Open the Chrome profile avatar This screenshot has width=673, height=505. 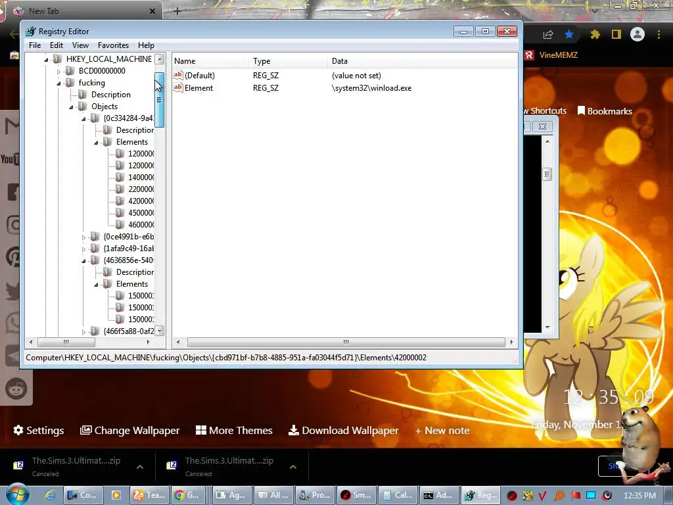click(x=638, y=34)
